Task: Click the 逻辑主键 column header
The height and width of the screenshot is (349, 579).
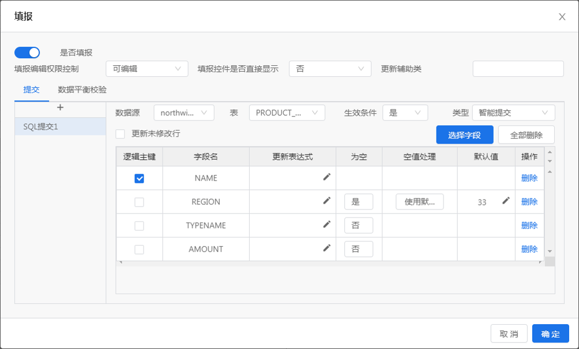Action: (139, 156)
